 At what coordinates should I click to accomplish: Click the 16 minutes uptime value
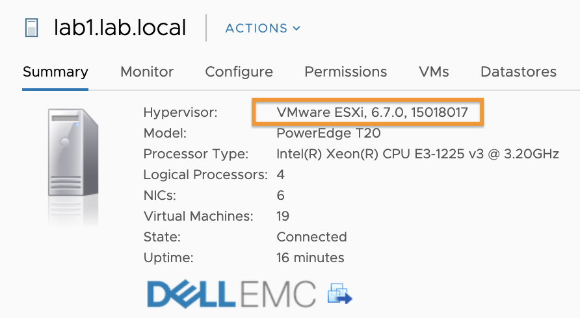[x=310, y=258]
